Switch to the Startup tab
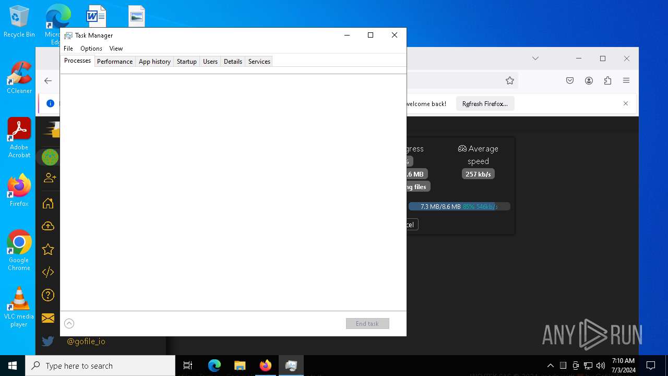Image resolution: width=668 pixels, height=376 pixels. pyautogui.click(x=187, y=61)
